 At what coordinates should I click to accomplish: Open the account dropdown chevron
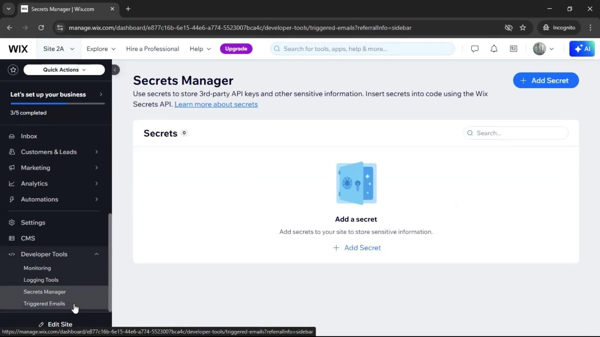click(552, 49)
